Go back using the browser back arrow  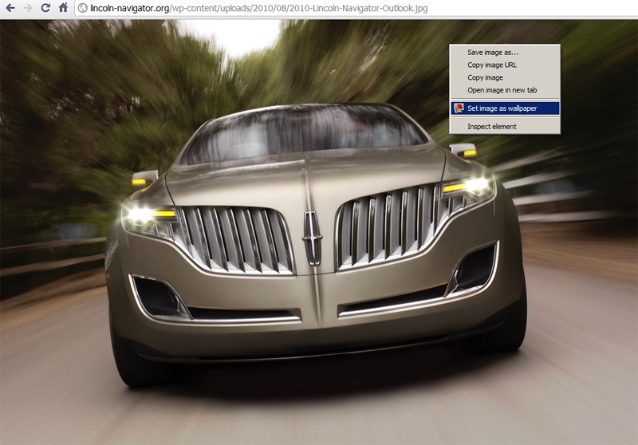[x=10, y=8]
